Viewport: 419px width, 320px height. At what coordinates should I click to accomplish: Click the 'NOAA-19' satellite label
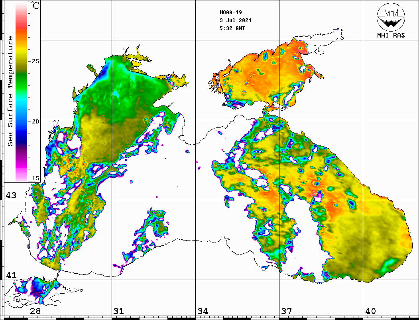(x=231, y=12)
